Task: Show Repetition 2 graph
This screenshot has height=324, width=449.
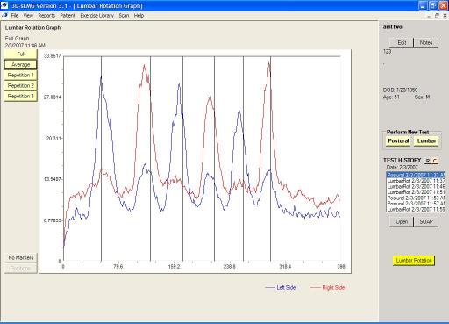Action: click(21, 85)
